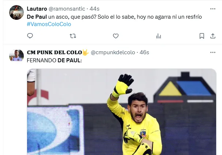Enlarge the goalkeeper photo in the tweet
This screenshot has height=155, width=222.
click(122, 112)
